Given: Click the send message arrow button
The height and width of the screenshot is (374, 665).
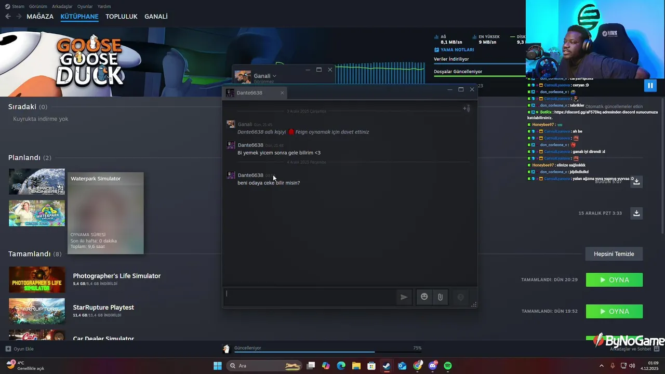Looking at the screenshot, I should pos(404,297).
